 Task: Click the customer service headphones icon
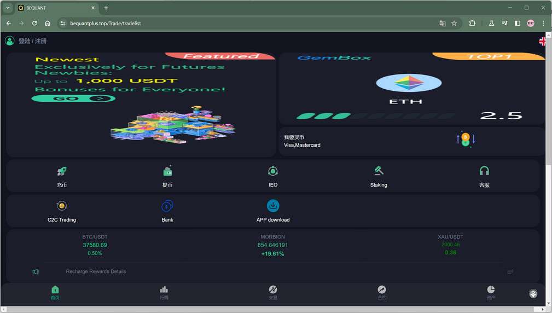tap(484, 171)
